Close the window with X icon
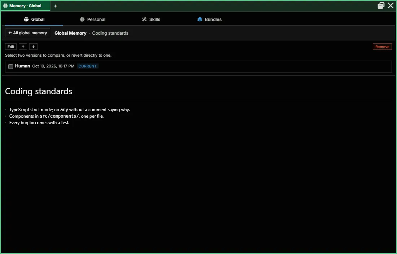 pyautogui.click(x=391, y=5)
